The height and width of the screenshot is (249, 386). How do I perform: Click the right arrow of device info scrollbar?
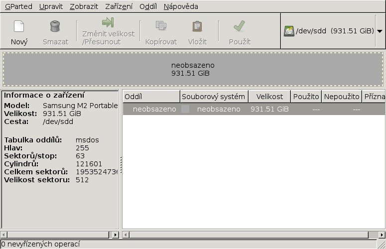coord(115,235)
